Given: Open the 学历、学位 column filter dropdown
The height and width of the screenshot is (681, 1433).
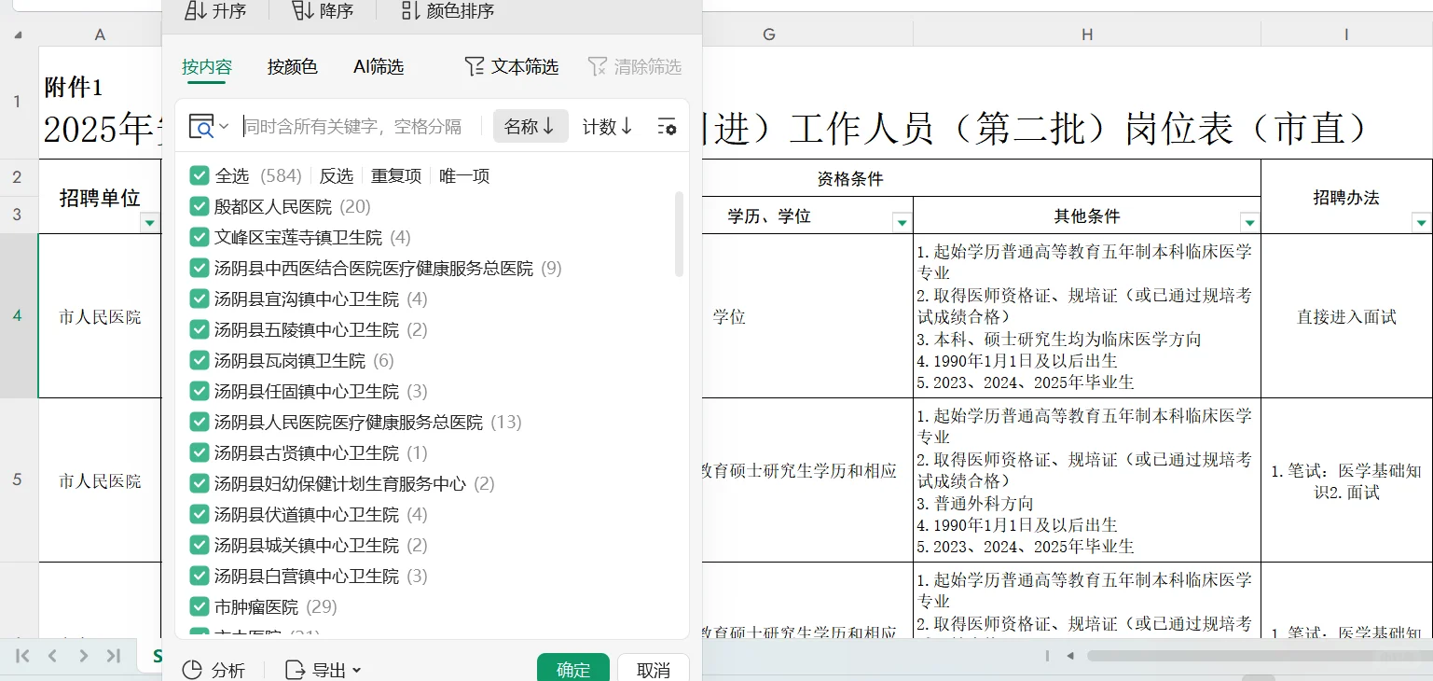Looking at the screenshot, I should point(901,223).
